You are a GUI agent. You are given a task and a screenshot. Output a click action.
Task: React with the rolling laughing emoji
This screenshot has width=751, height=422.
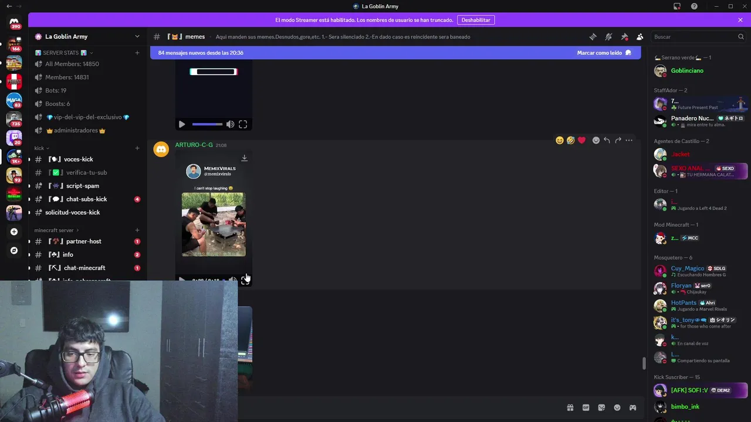[x=570, y=140]
